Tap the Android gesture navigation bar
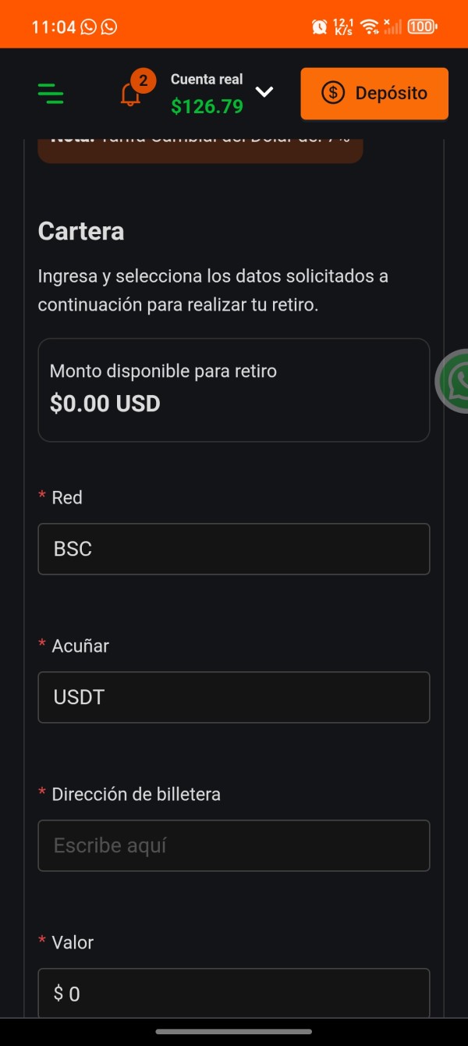The height and width of the screenshot is (1046, 468). point(233,1031)
